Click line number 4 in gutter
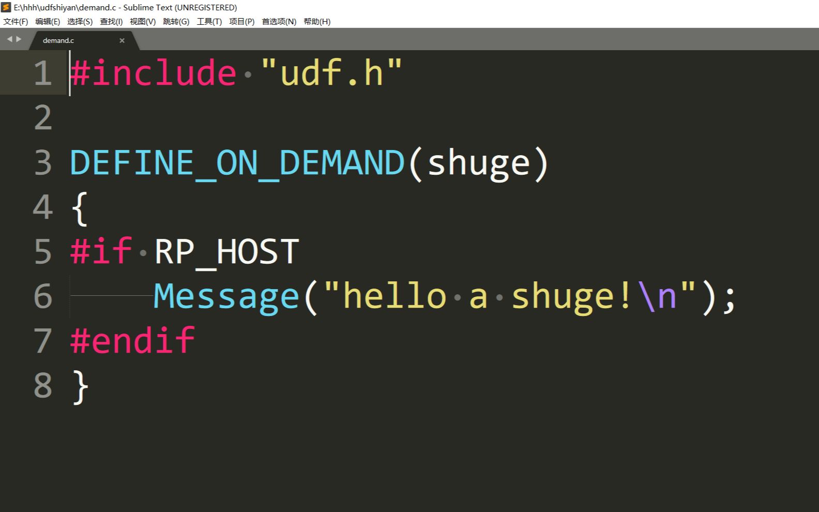 pos(42,207)
